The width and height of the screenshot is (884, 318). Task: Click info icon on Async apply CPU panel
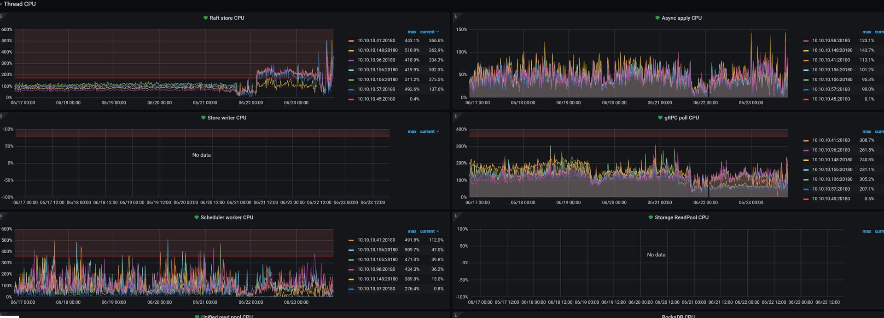click(x=456, y=16)
